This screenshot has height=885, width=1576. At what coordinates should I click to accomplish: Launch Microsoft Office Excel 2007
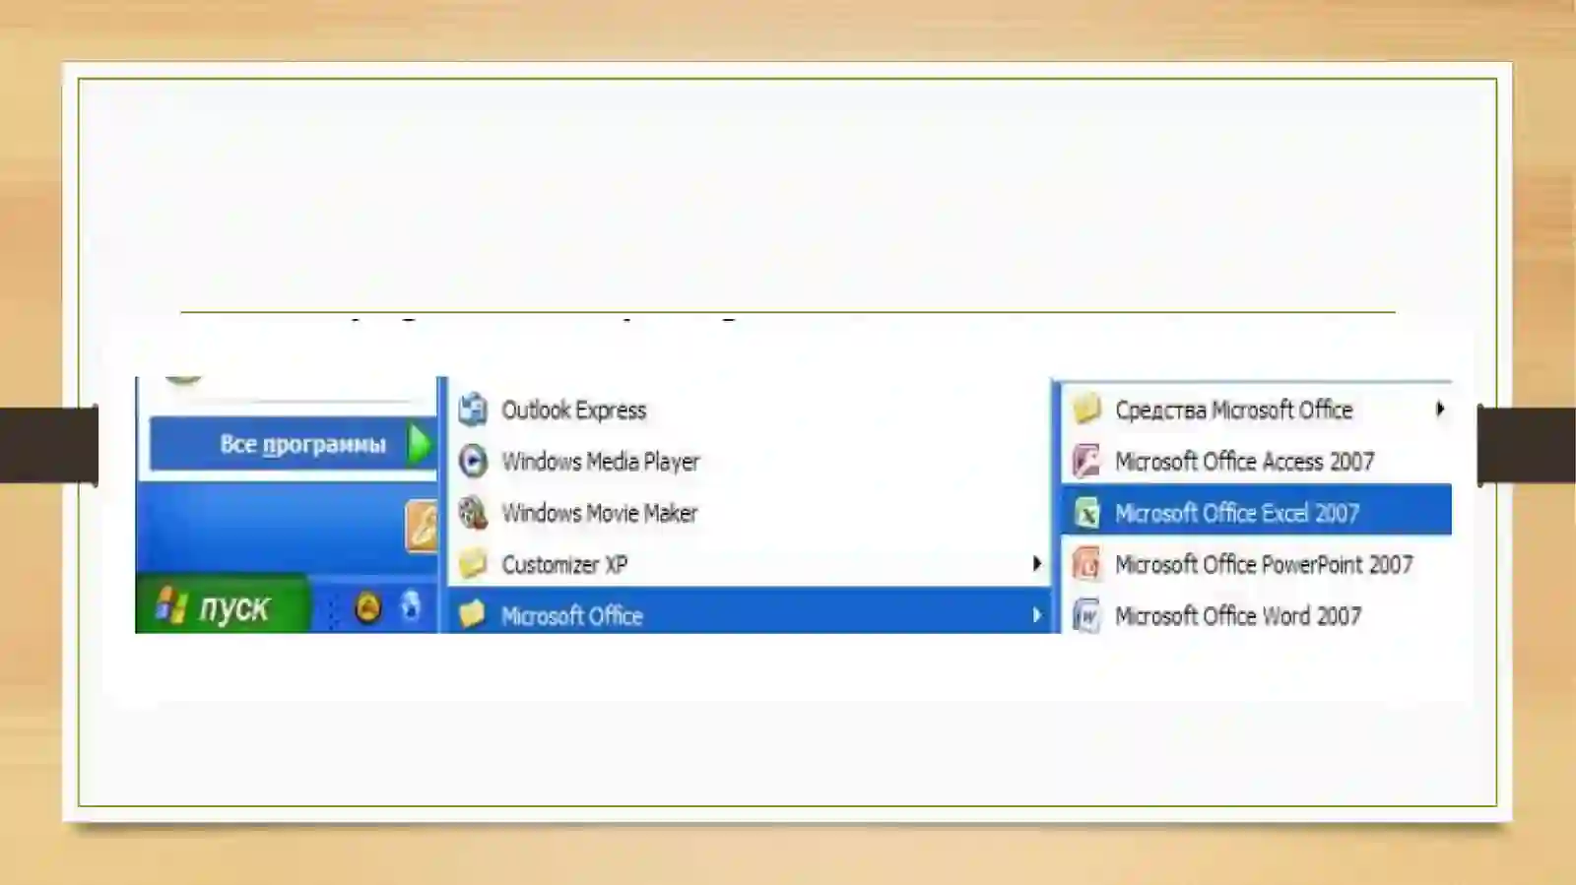(1257, 512)
